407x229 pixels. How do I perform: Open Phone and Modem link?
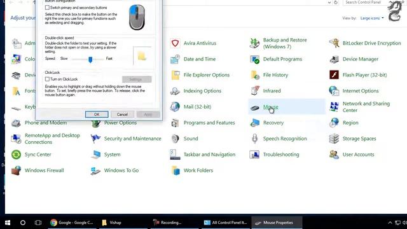(x=46, y=123)
